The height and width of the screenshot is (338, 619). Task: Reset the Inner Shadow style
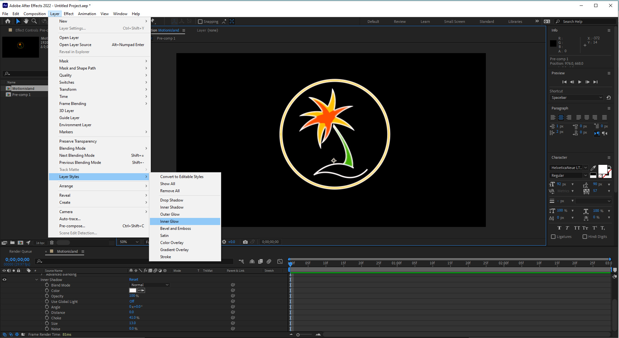point(133,280)
